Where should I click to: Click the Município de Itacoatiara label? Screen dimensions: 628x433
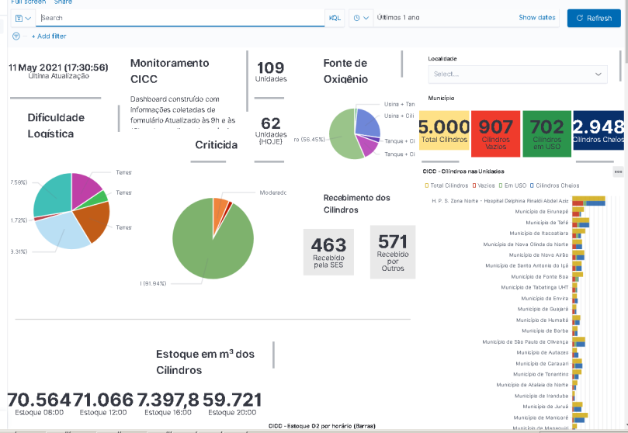coord(539,234)
